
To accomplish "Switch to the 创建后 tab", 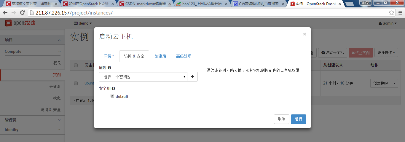I will click(x=160, y=56).
